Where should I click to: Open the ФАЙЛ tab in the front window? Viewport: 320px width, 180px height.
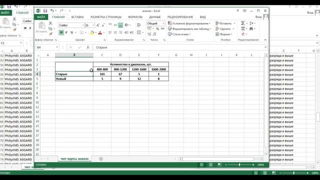pyautogui.click(x=41, y=17)
